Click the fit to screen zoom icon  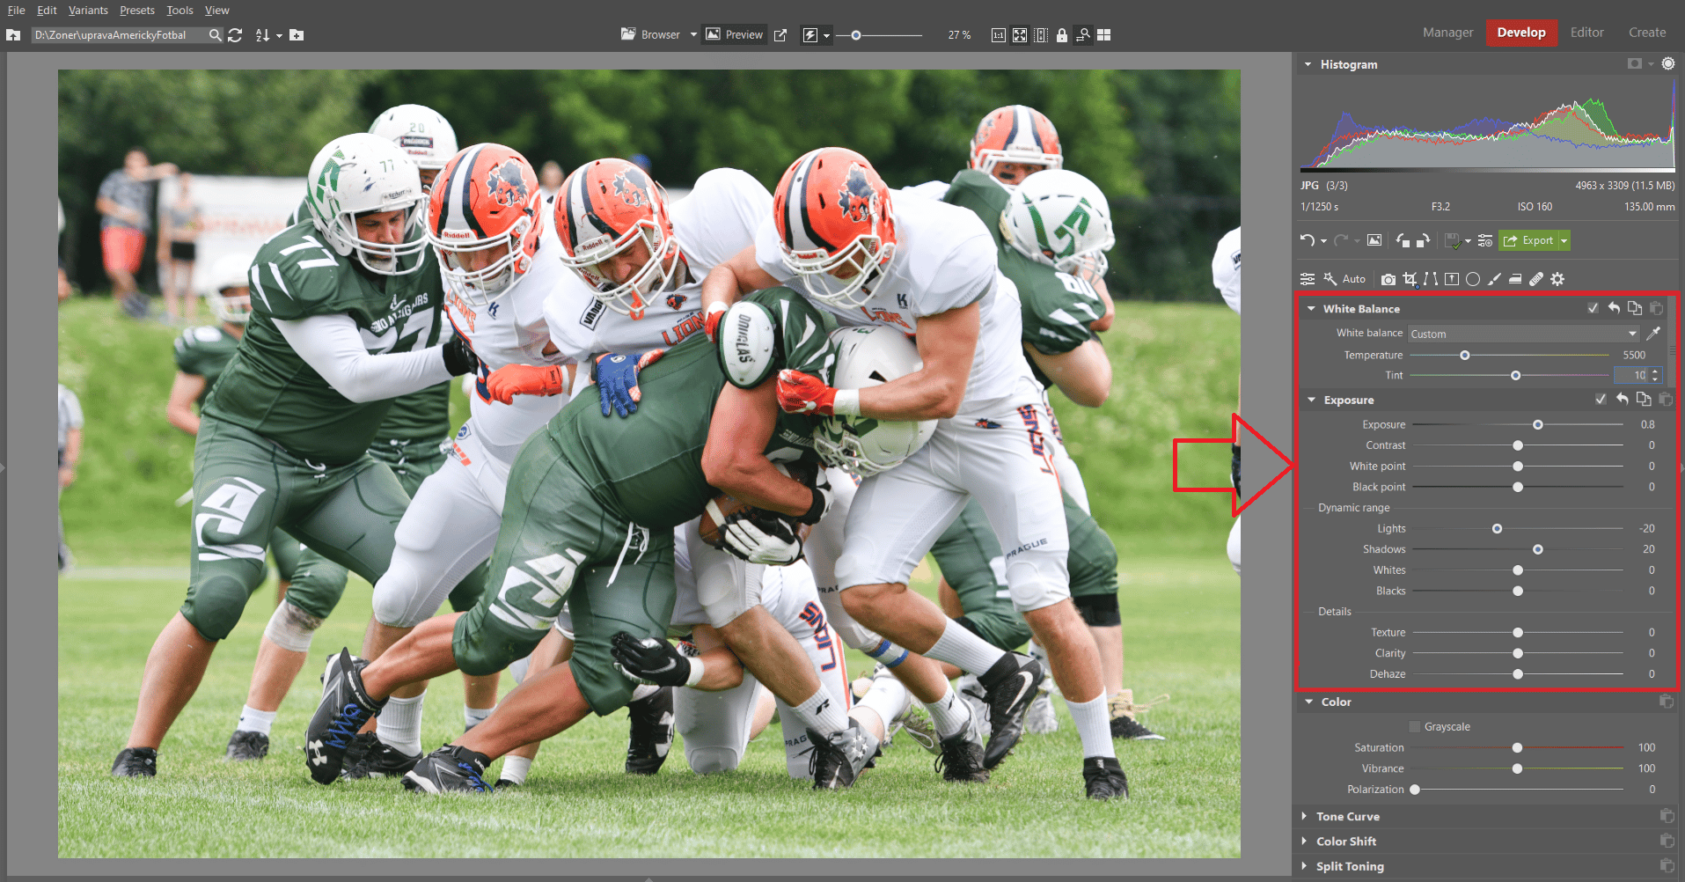[x=1020, y=35]
